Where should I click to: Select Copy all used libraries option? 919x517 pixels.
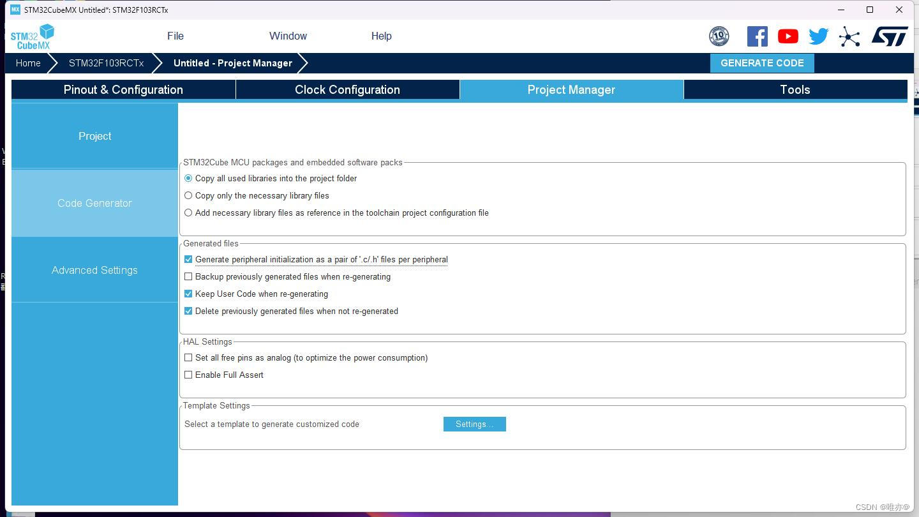[188, 178]
